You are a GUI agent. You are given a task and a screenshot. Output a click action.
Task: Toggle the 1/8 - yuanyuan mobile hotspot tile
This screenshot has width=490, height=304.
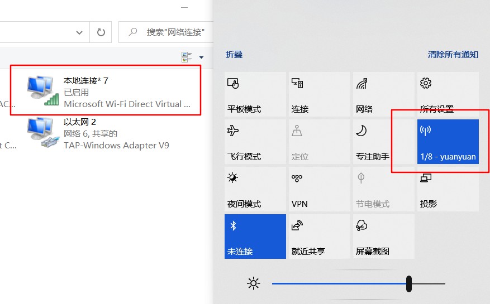coord(448,142)
